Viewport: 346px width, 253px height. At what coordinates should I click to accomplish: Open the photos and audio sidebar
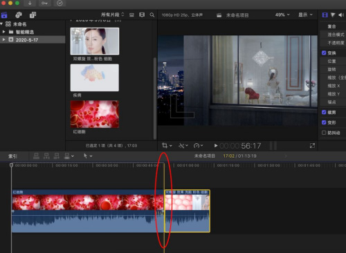(19, 15)
